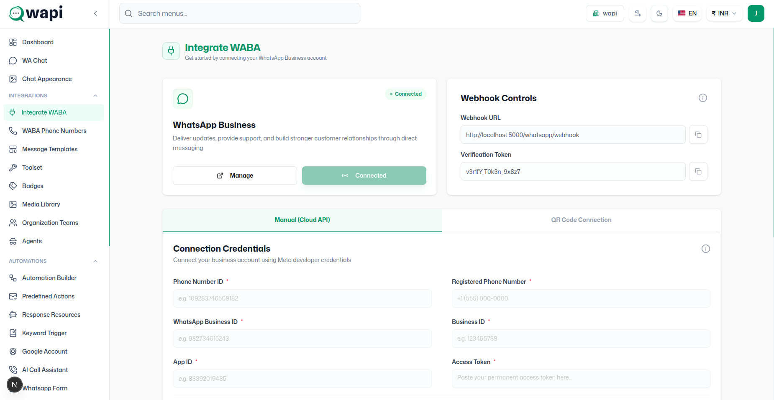Screen dimensions: 774x400
Task: Click the Access Token input
Action: [581, 379]
